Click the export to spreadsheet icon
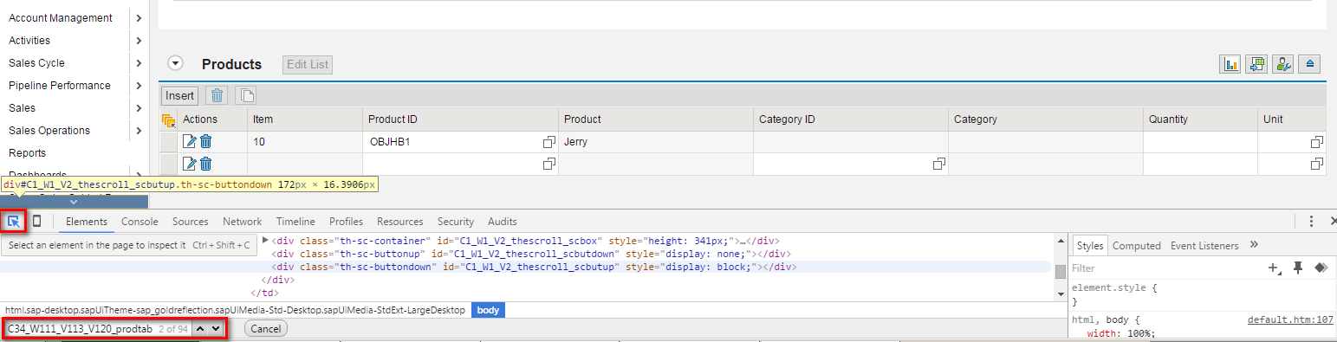The height and width of the screenshot is (342, 1337). (1256, 64)
